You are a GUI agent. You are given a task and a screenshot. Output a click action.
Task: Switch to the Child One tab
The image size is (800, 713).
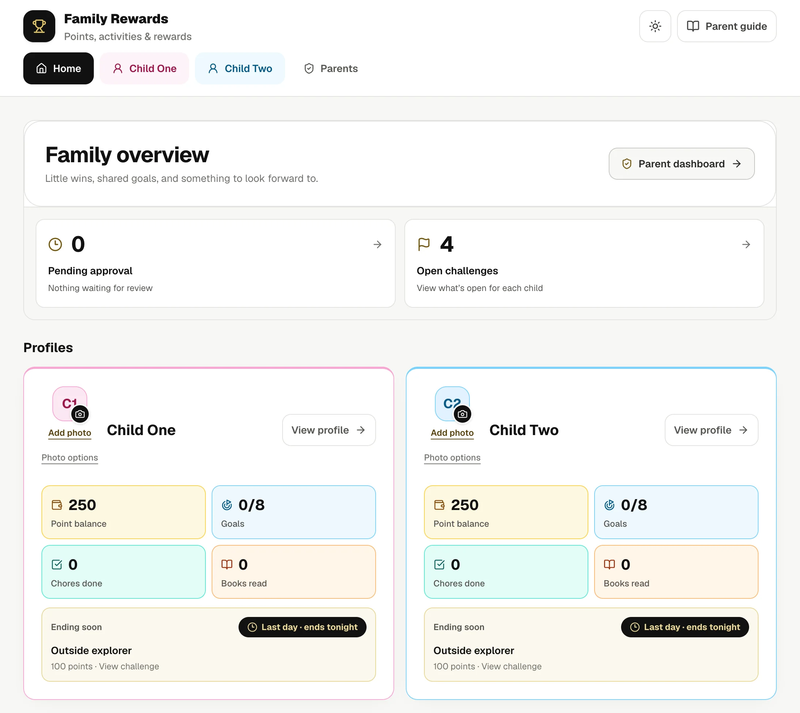144,68
